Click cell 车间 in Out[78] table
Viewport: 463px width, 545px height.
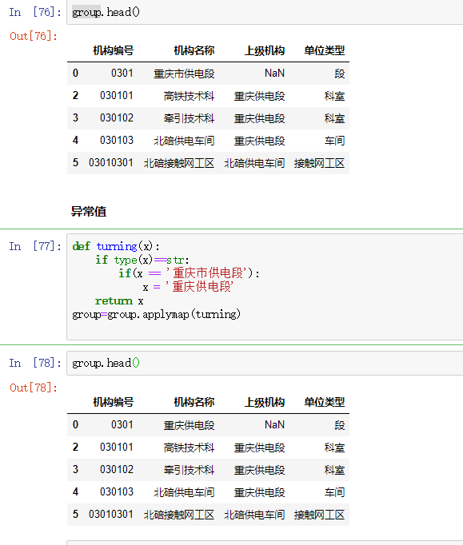(334, 492)
